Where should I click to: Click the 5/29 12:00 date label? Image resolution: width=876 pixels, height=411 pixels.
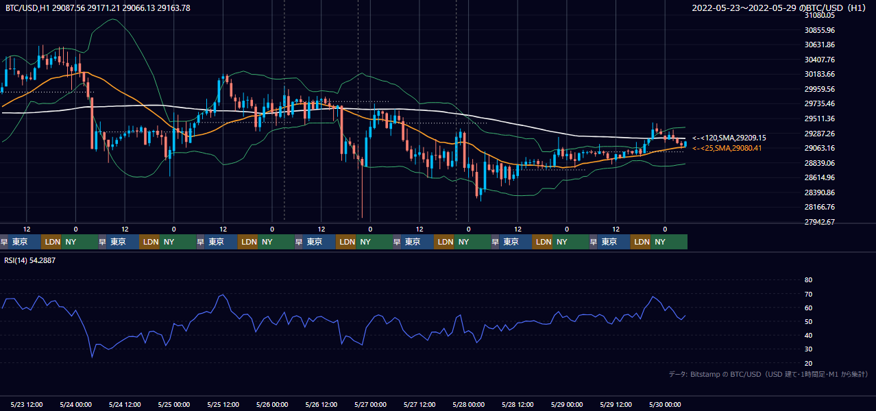[616, 405]
